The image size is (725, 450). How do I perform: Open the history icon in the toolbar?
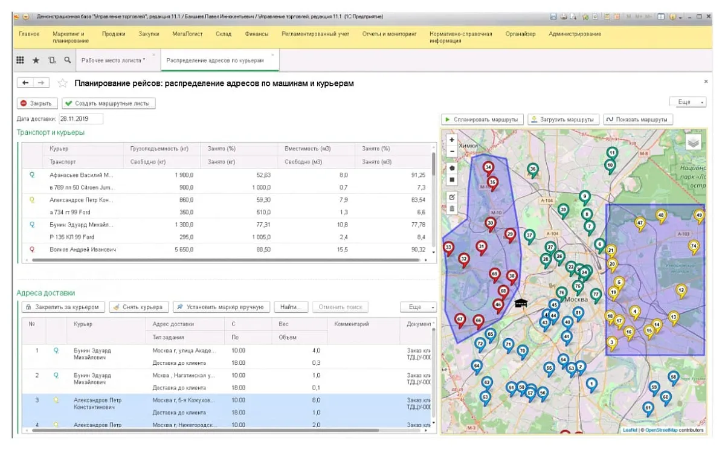(x=52, y=60)
